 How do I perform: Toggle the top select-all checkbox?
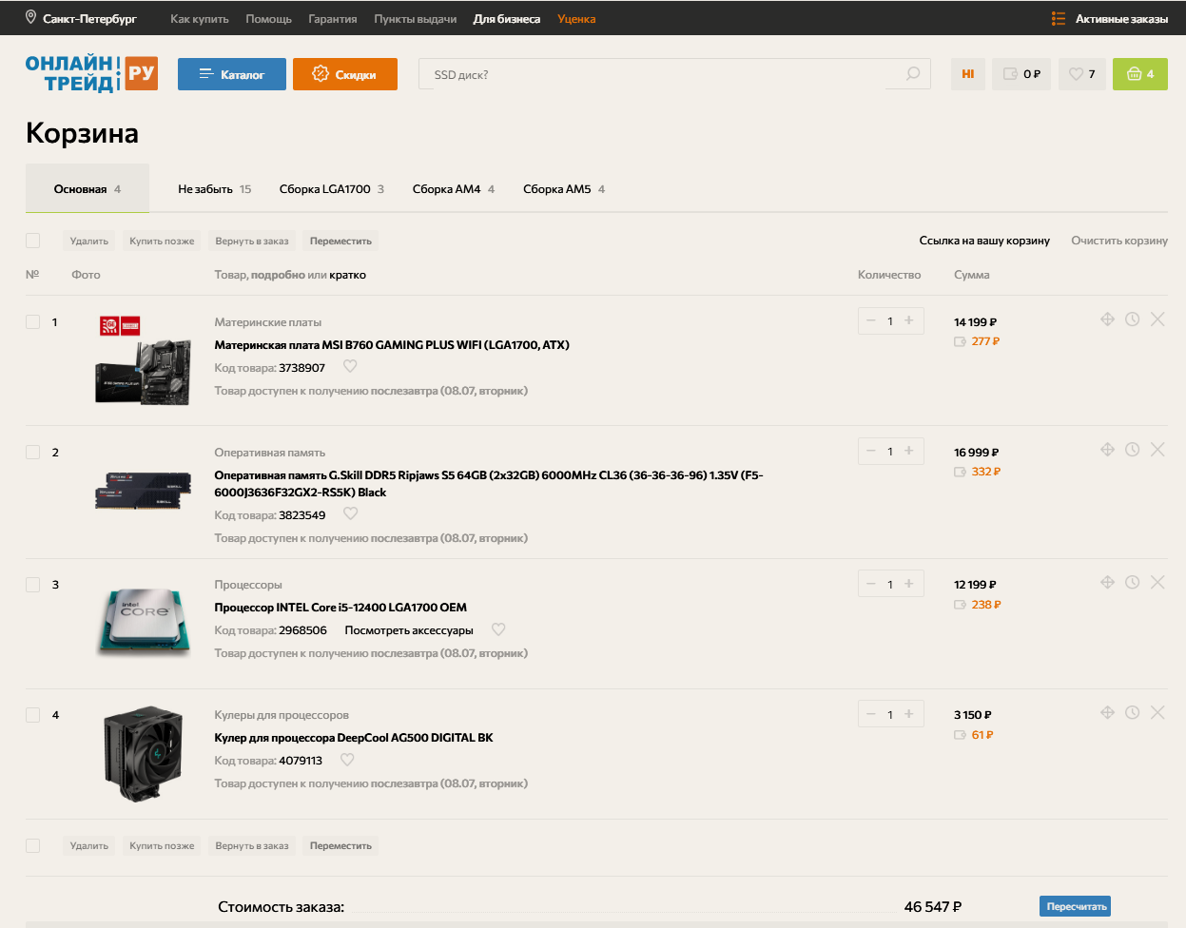coord(33,241)
